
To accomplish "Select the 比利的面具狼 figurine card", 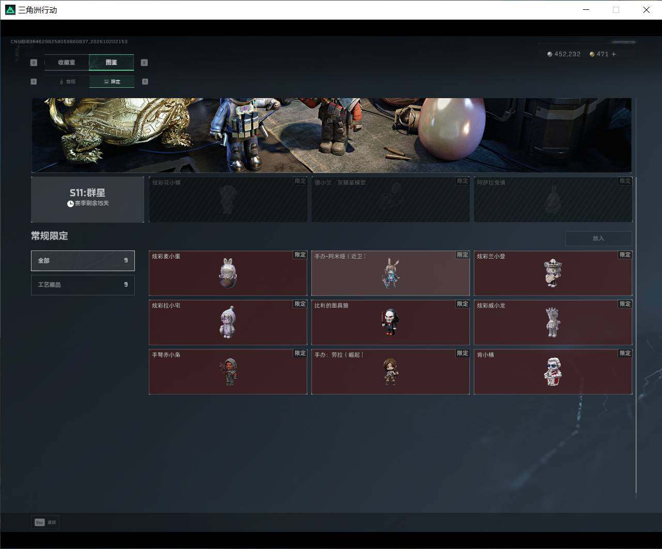I will pos(390,322).
